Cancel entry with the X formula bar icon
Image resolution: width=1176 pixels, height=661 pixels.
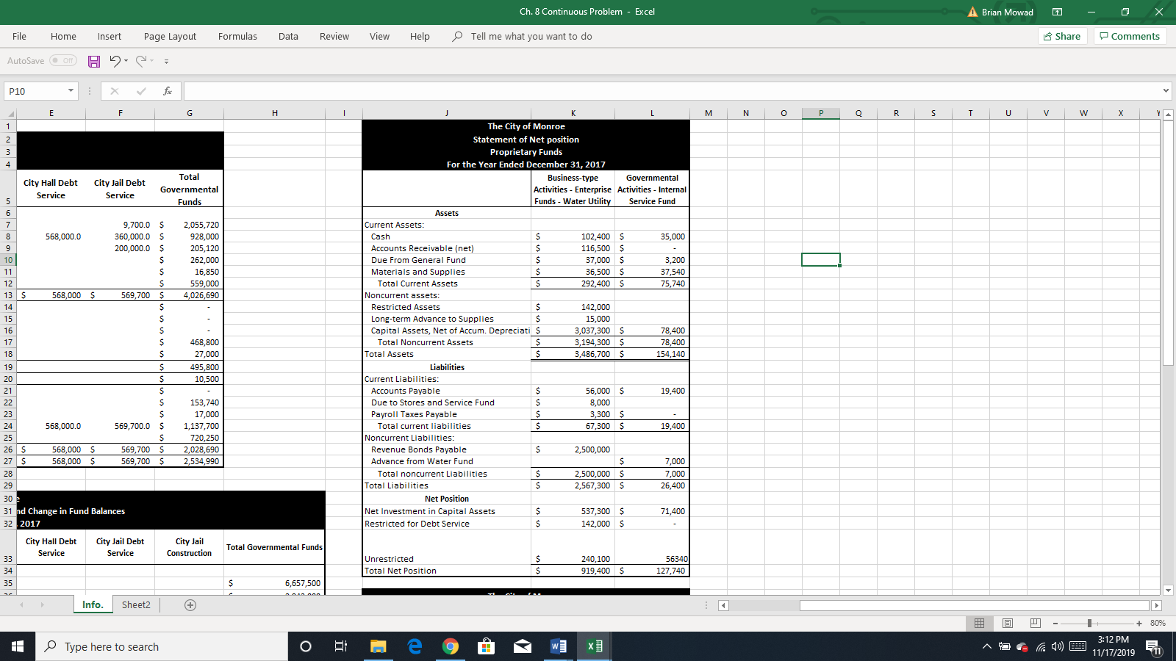click(114, 91)
